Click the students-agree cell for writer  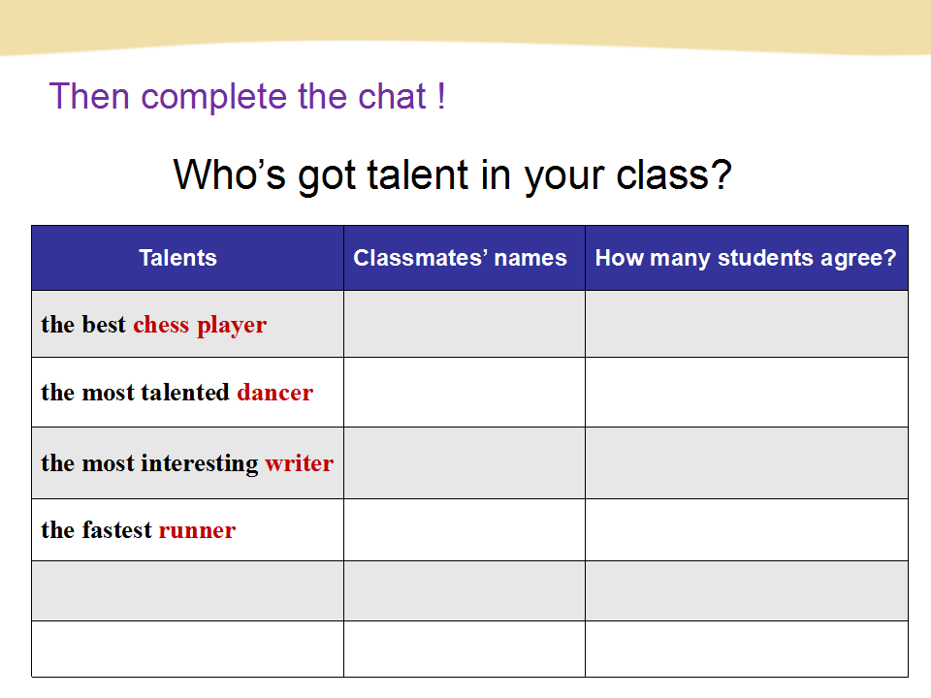click(746, 463)
